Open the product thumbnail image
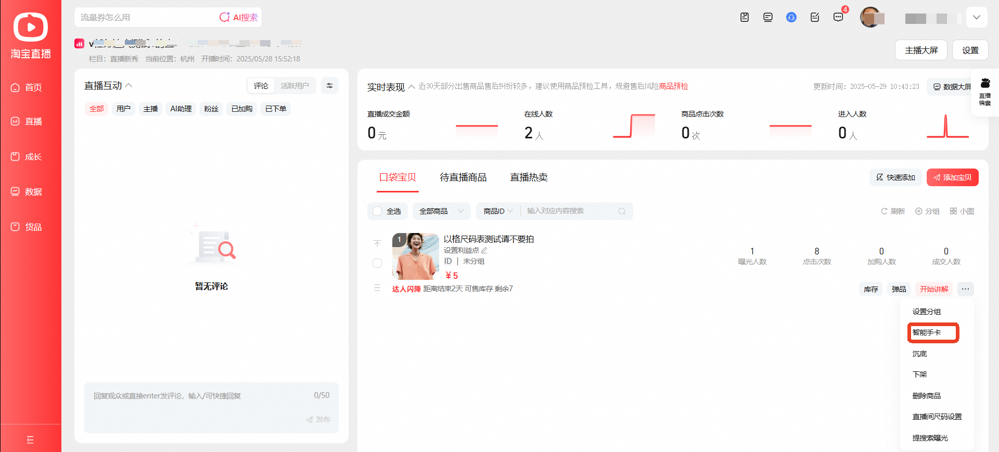999x452 pixels. click(x=415, y=256)
